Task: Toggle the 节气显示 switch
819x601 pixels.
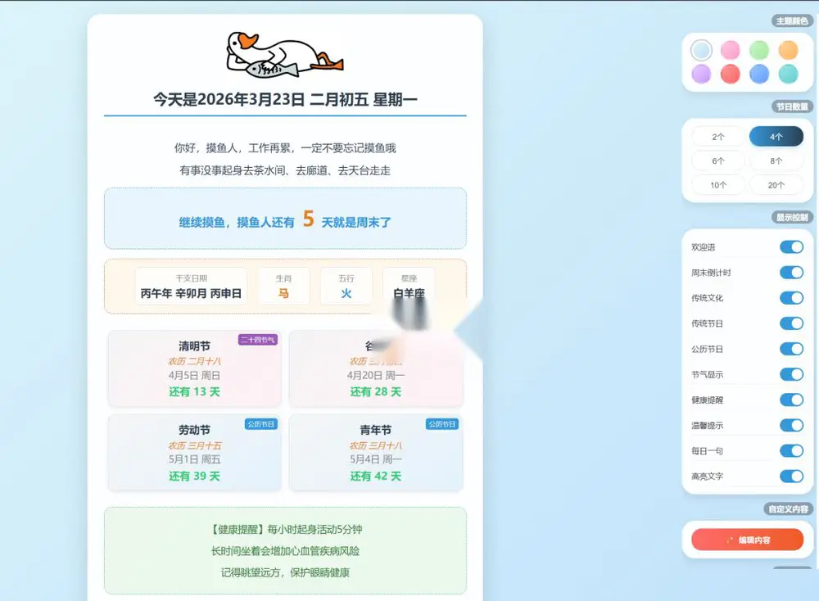Action: click(791, 374)
